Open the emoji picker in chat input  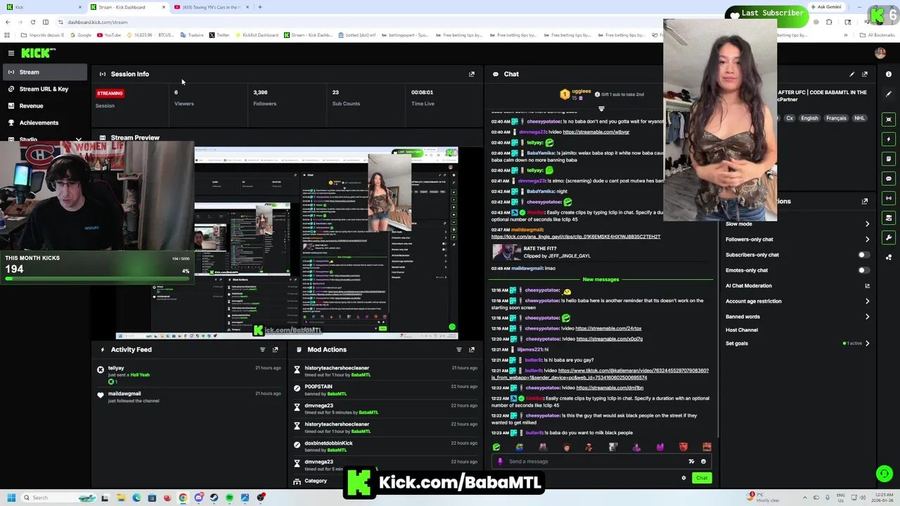(703, 462)
